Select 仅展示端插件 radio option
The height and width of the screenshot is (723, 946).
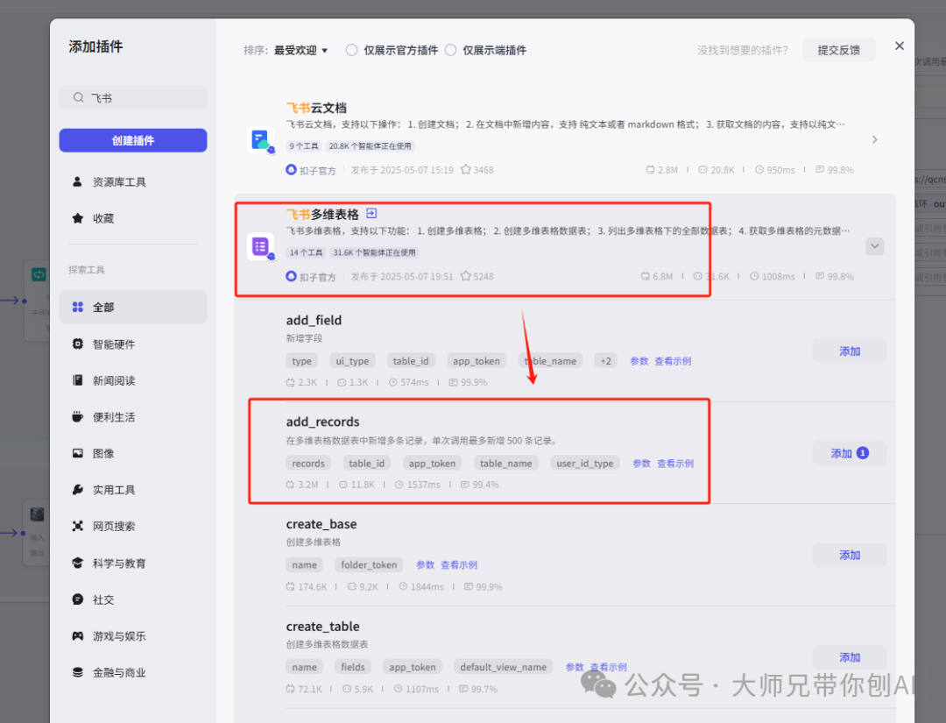[451, 50]
